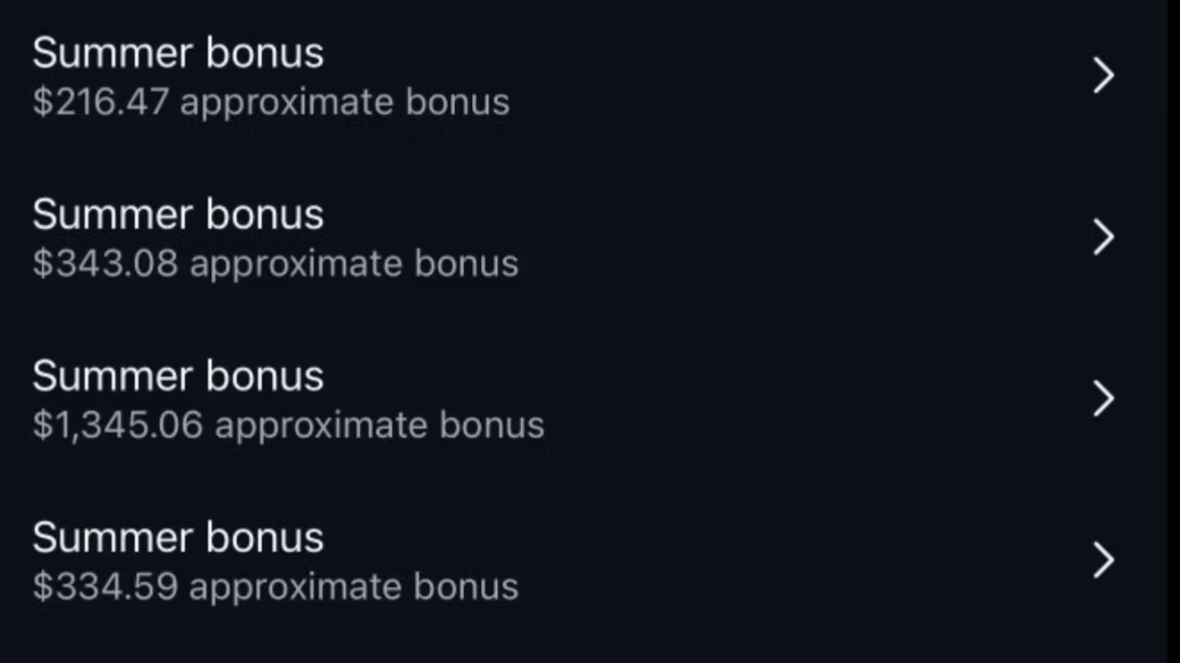
Task: Click the $216.47 amount text
Action: (100, 102)
